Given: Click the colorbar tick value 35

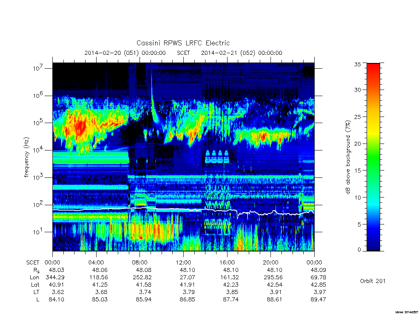Looking at the screenshot, I should pyautogui.click(x=358, y=64).
